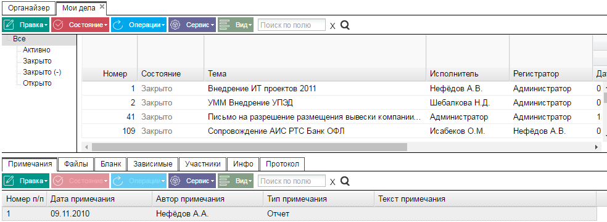Switch to the Протокол tab
607x222 pixels.
click(x=282, y=164)
